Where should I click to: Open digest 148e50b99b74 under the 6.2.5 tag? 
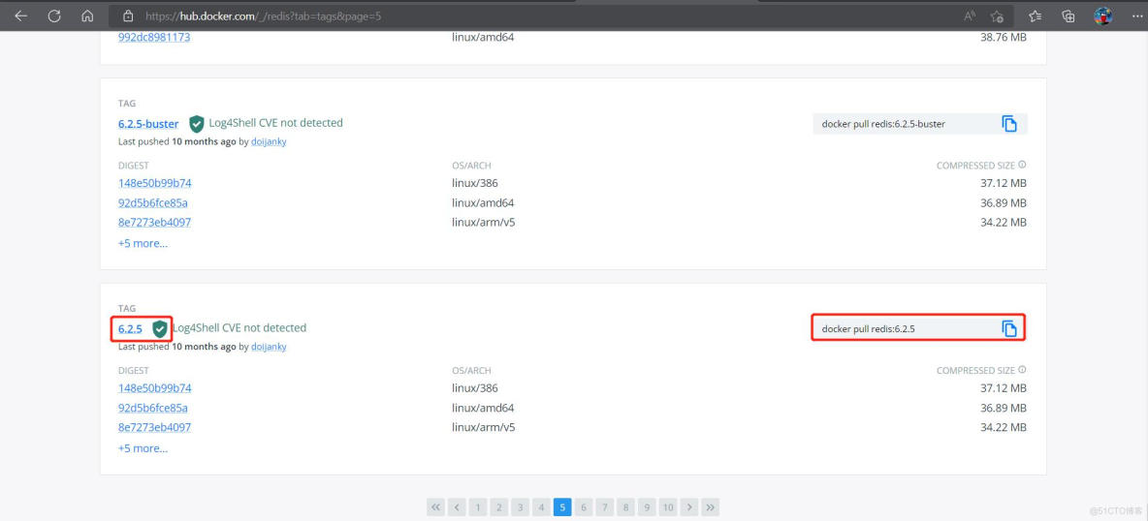(x=154, y=387)
